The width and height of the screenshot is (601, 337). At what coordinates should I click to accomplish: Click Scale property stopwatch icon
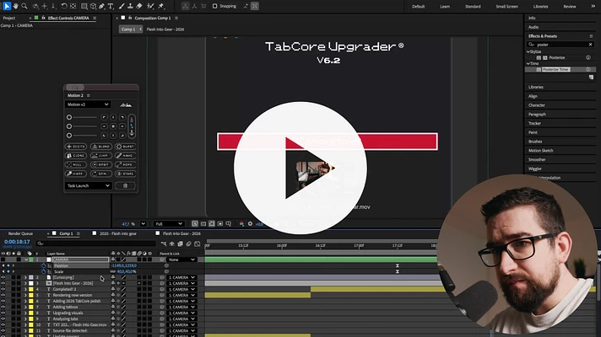[43, 271]
